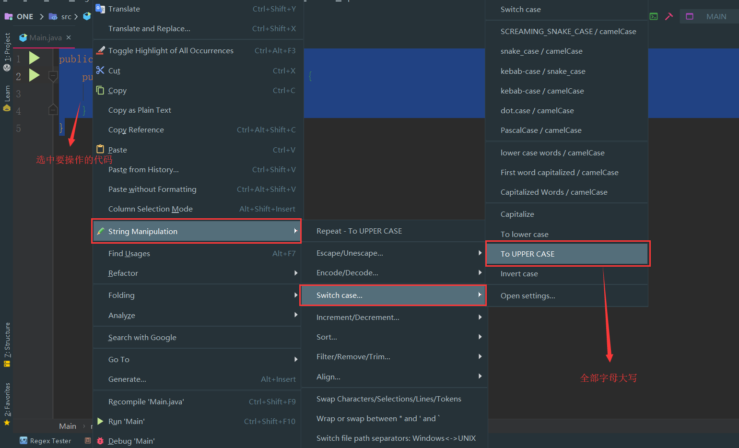Collapse the code fold marker on line 2
The image size is (739, 448).
pos(53,76)
